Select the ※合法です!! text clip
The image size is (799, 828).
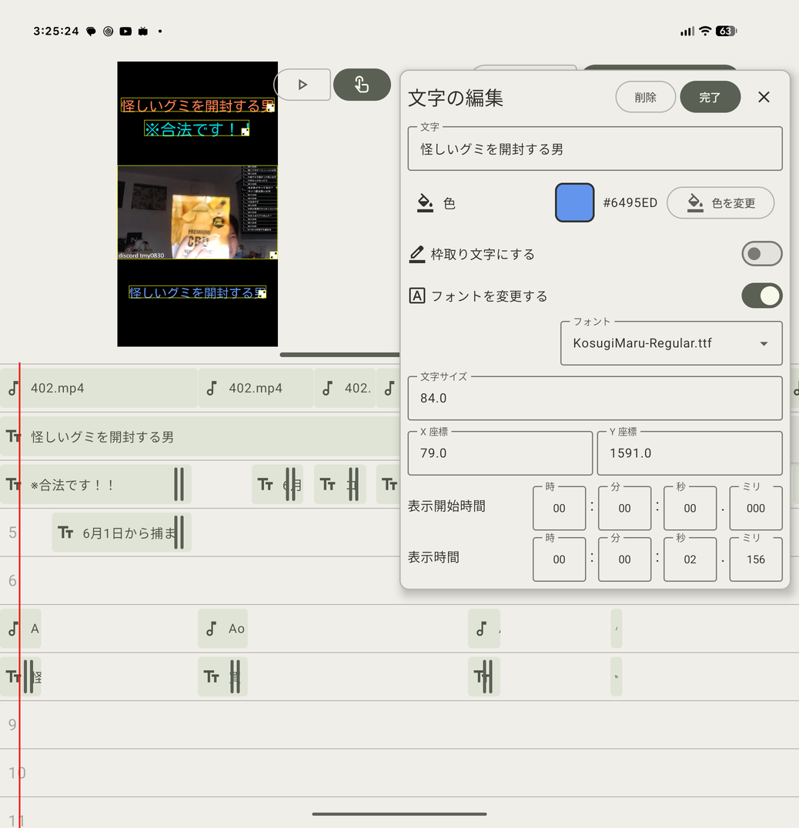95,484
